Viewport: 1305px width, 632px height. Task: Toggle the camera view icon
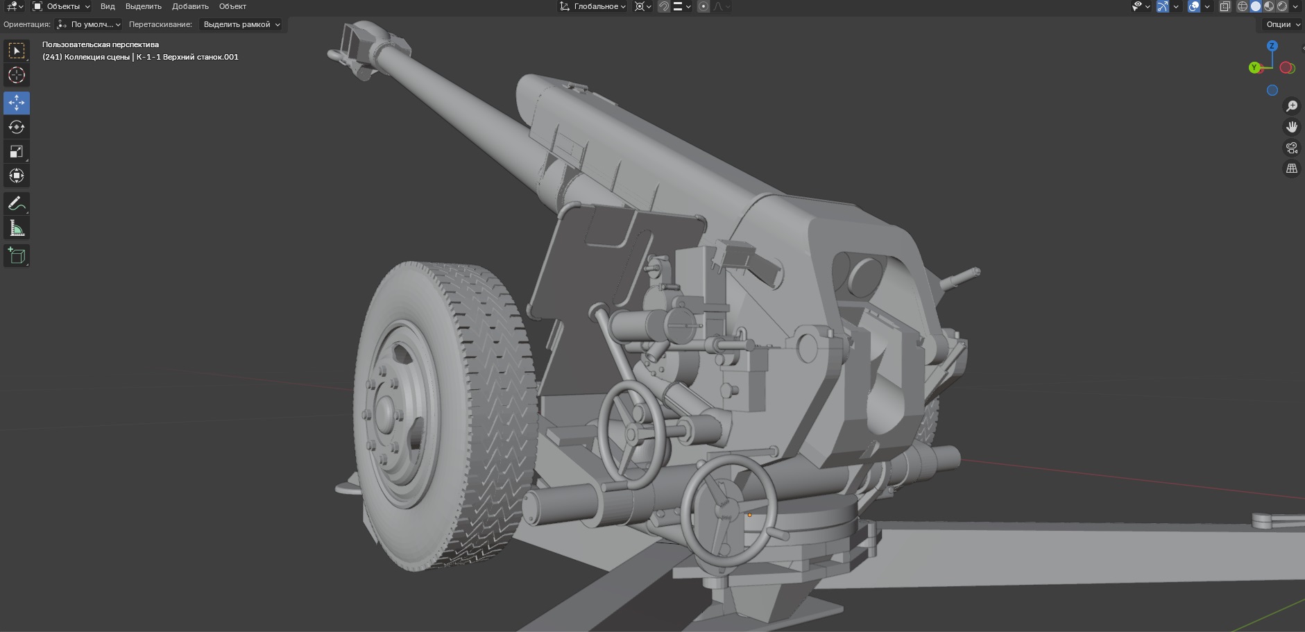coord(1292,148)
